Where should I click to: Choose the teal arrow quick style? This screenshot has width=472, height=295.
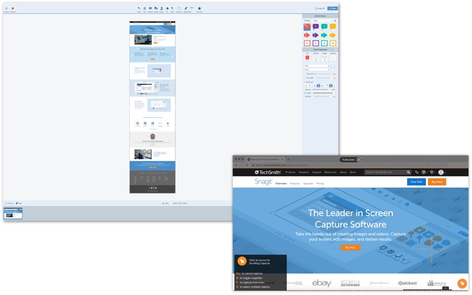point(324,35)
